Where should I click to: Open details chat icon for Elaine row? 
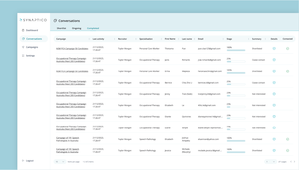coord(274,128)
